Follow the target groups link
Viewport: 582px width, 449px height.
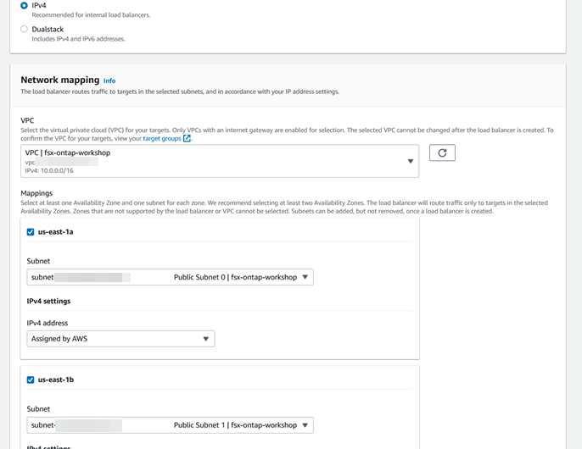click(162, 138)
